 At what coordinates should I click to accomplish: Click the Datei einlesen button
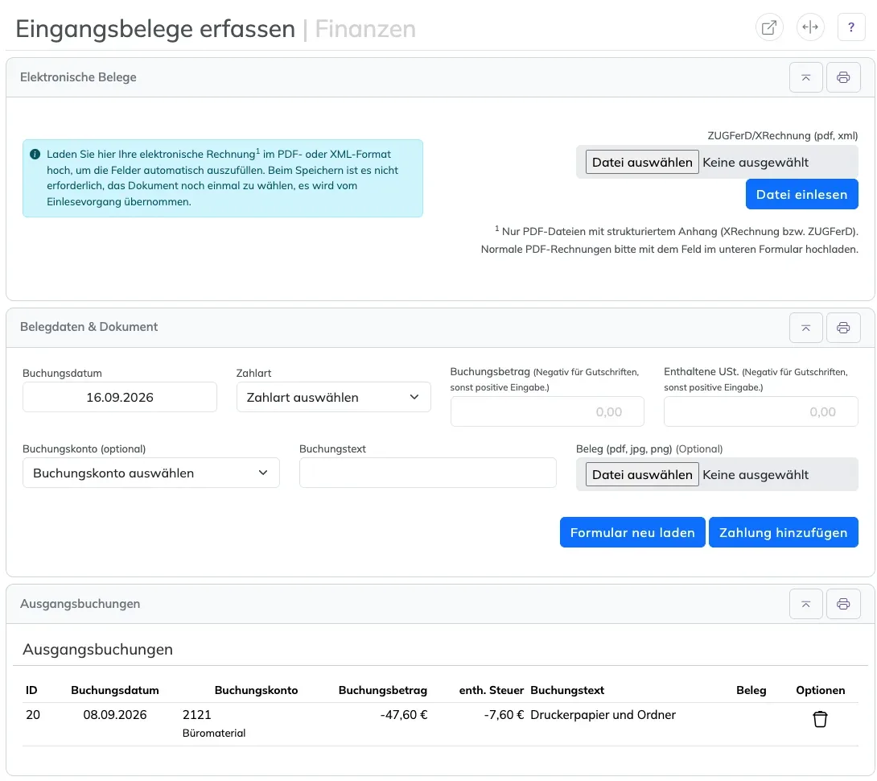(x=801, y=194)
